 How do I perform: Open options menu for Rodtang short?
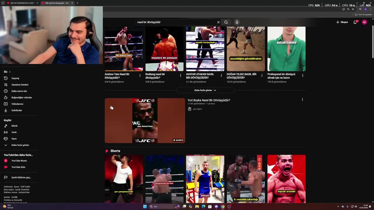(x=181, y=76)
